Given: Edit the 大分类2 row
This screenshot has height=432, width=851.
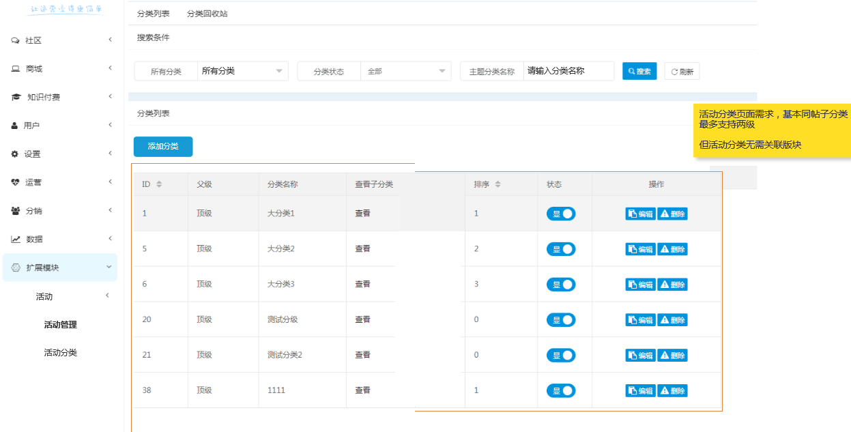Looking at the screenshot, I should 641,249.
